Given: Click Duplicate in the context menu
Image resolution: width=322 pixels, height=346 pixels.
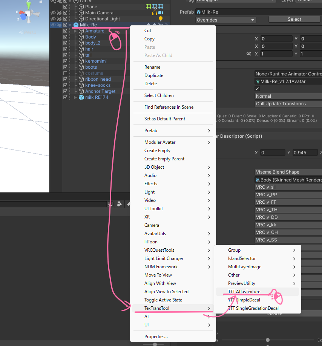Looking at the screenshot, I should 154,75.
